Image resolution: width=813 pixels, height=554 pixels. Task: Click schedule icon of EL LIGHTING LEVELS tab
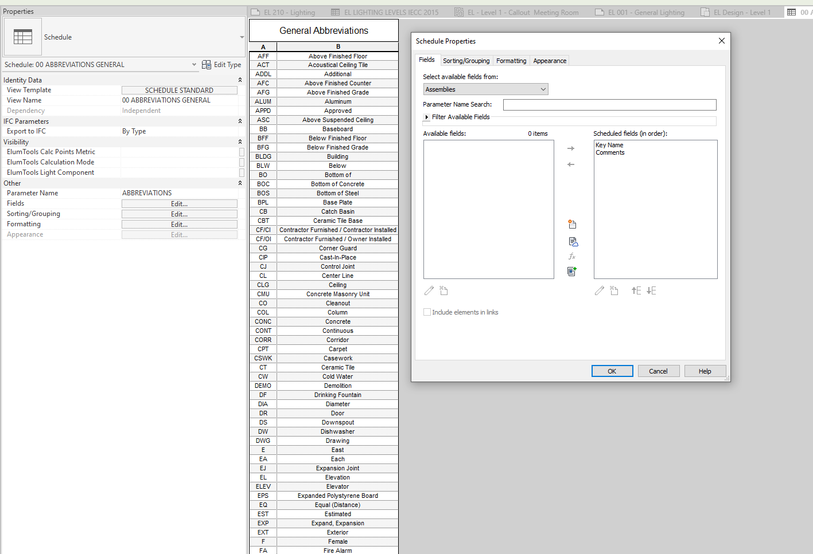click(336, 12)
